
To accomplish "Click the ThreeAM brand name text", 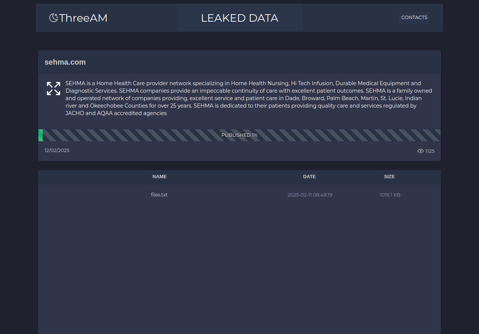I will 83,18.
